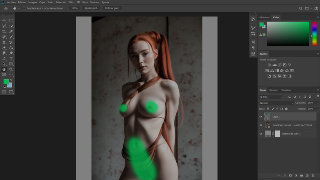Hide the IMAGE#a2b6c924 layer
The width and height of the screenshot is (320, 180).
tap(261, 125)
